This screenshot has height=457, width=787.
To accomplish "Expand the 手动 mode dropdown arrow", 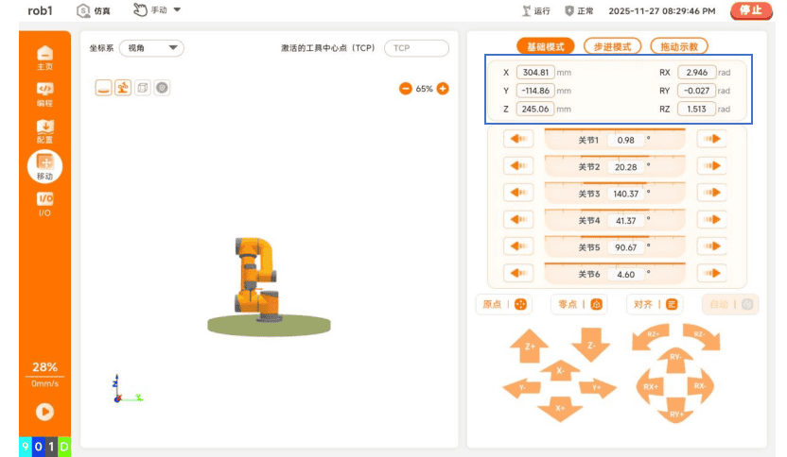I will [x=177, y=9].
